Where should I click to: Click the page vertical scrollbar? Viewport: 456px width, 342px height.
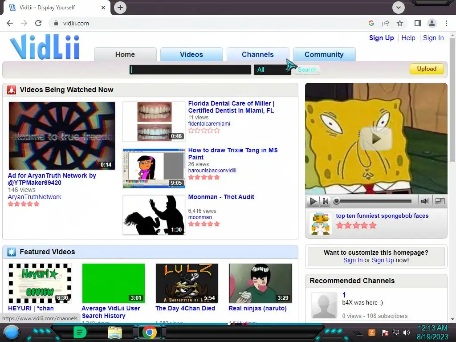(x=452, y=100)
